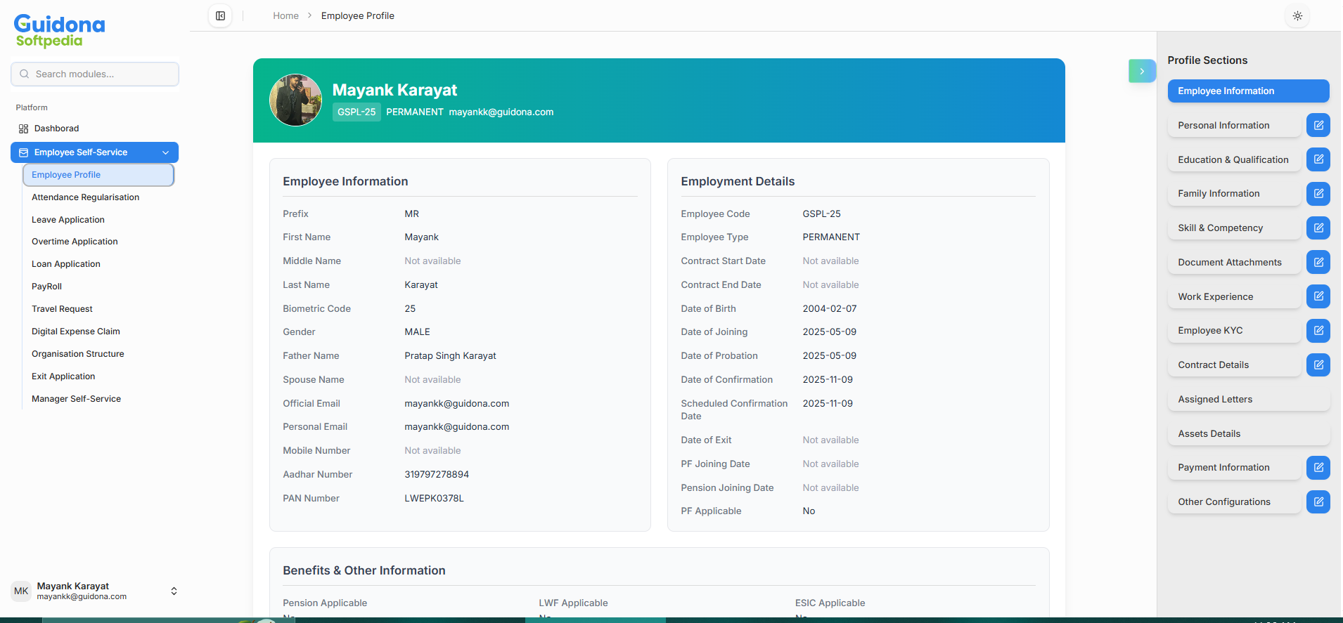Go to Home breadcrumb link
The width and height of the screenshot is (1343, 623).
(x=285, y=15)
